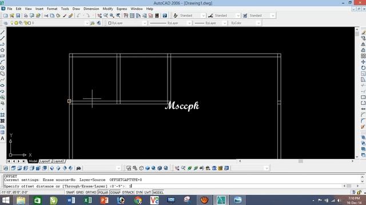Viewport: 366px width, 205px height.
Task: Select the Array tool in Modify toolbar
Action: (363, 56)
